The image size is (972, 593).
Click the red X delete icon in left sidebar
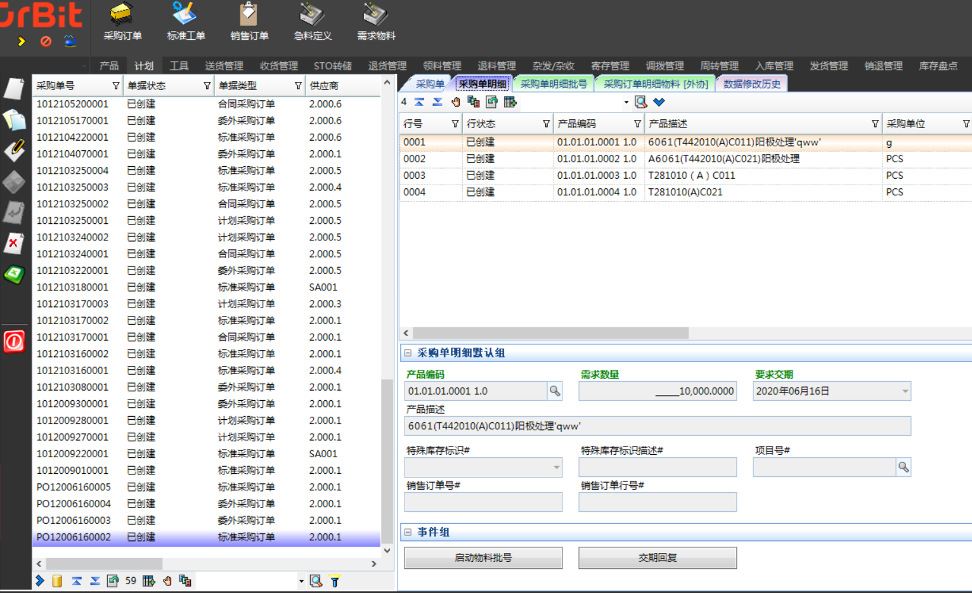[x=14, y=244]
